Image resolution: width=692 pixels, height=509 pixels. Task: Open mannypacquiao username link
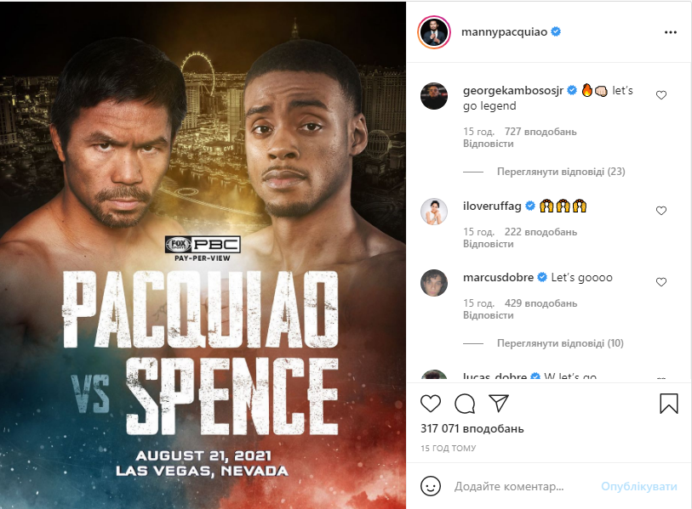(503, 32)
